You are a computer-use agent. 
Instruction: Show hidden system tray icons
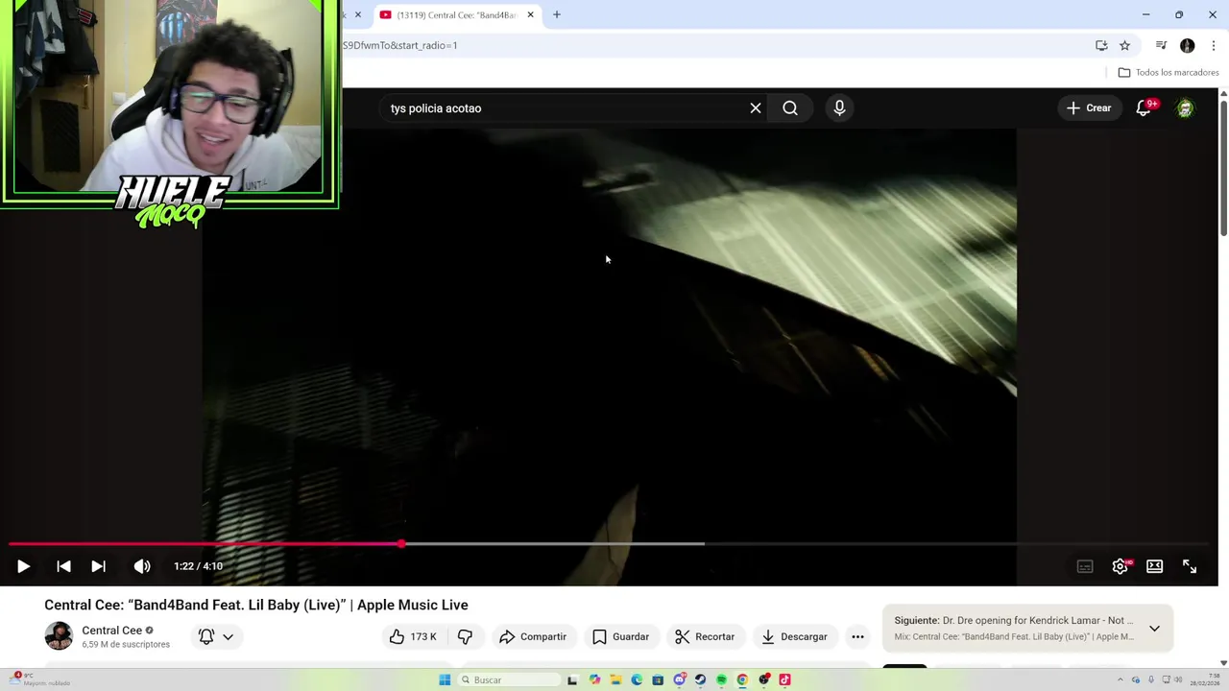pyautogui.click(x=1120, y=679)
